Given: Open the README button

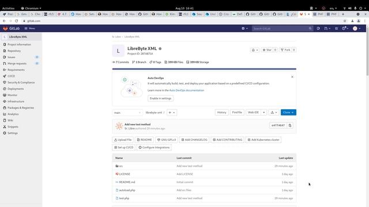Looking at the screenshot, I should click(x=145, y=140).
